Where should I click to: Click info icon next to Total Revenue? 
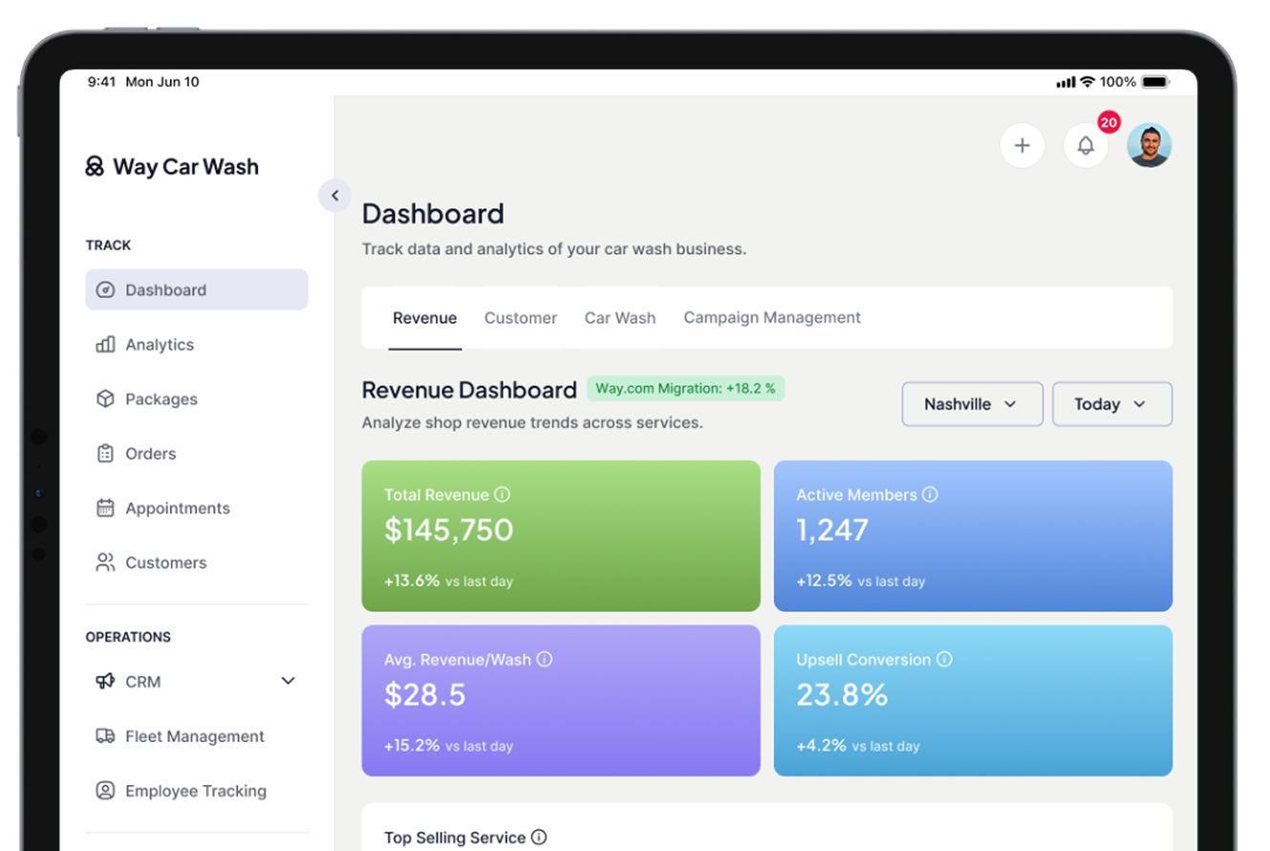pyautogui.click(x=503, y=495)
